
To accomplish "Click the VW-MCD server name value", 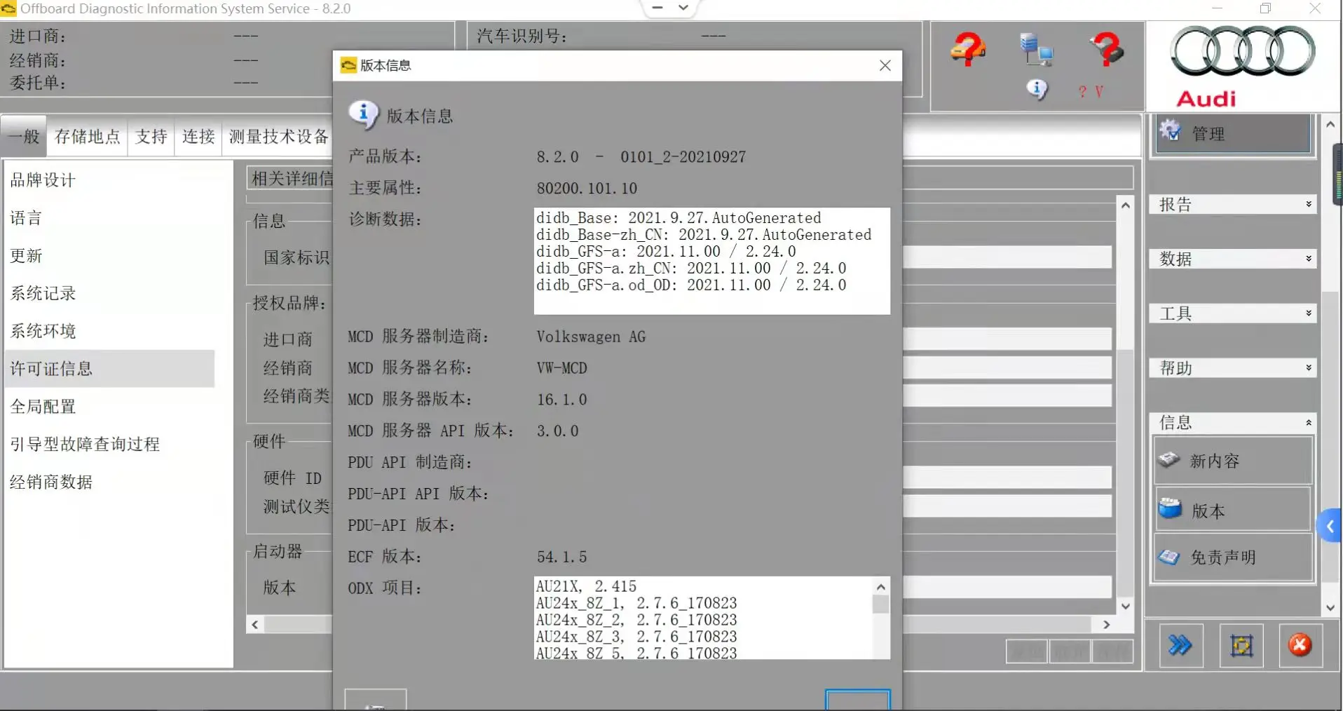I will (561, 368).
